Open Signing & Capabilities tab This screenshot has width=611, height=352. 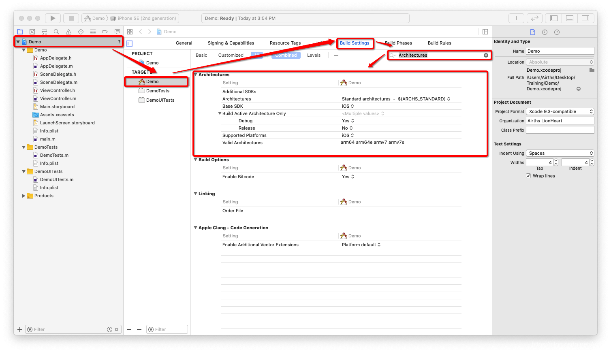click(231, 43)
